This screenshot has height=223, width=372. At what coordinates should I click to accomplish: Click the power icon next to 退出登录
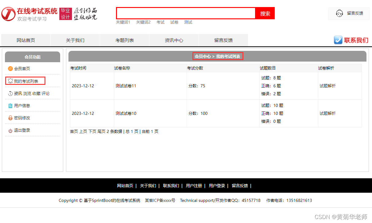[x=10, y=130]
